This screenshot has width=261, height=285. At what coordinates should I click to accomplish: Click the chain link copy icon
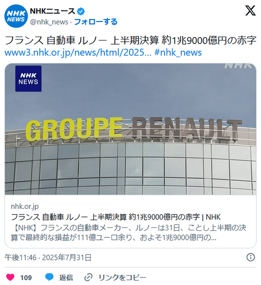pyautogui.click(x=88, y=277)
